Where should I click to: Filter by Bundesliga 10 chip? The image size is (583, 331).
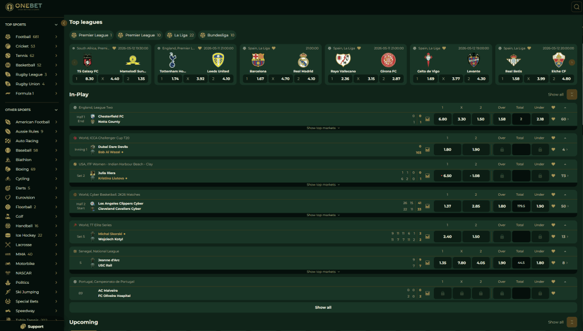[217, 35]
